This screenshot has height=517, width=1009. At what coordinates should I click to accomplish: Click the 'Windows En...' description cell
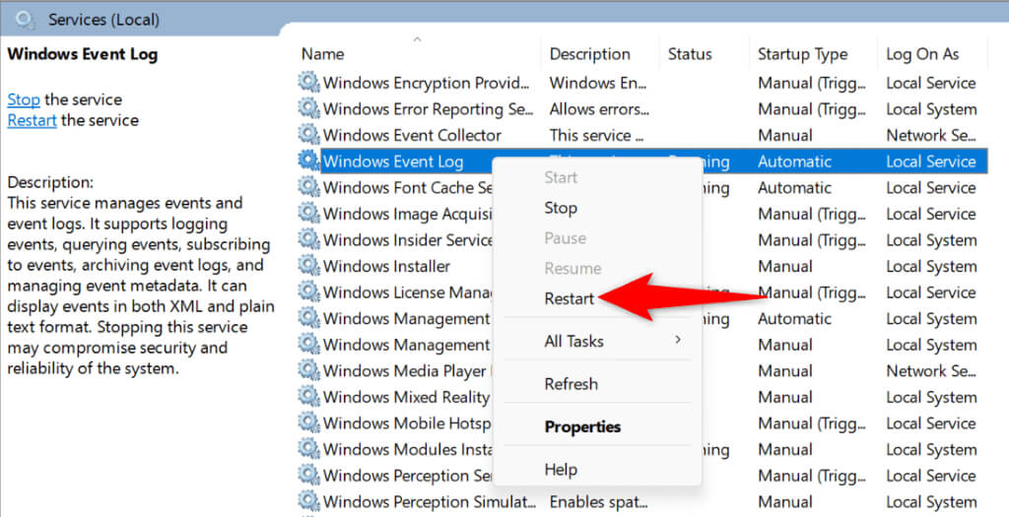pyautogui.click(x=597, y=83)
